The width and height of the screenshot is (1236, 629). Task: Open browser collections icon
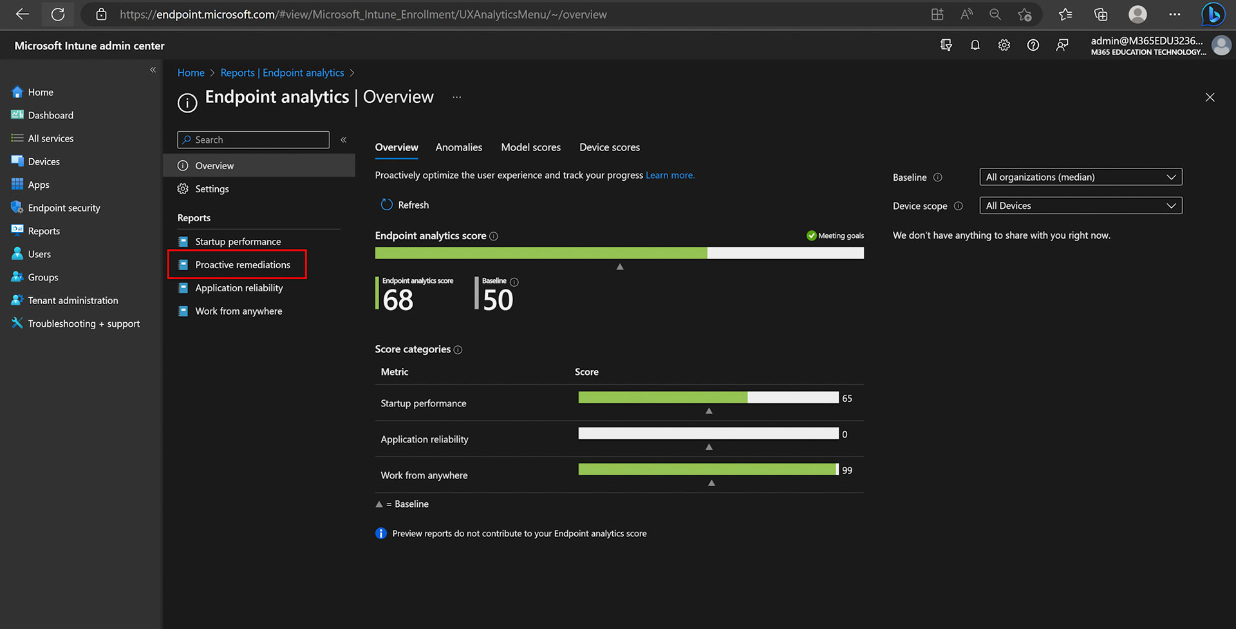pyautogui.click(x=1101, y=14)
